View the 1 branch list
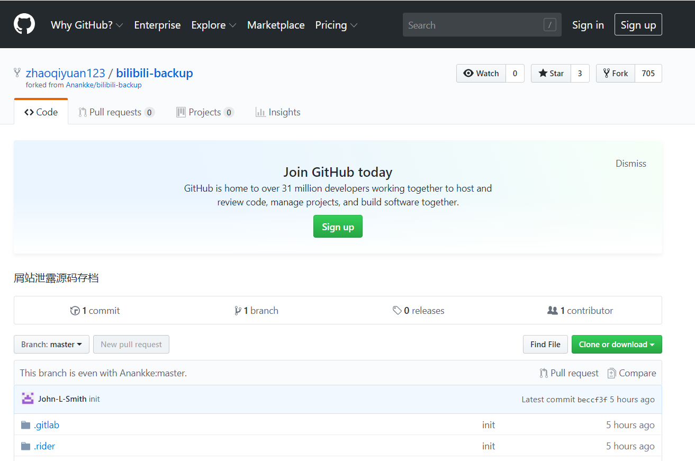 coord(257,311)
